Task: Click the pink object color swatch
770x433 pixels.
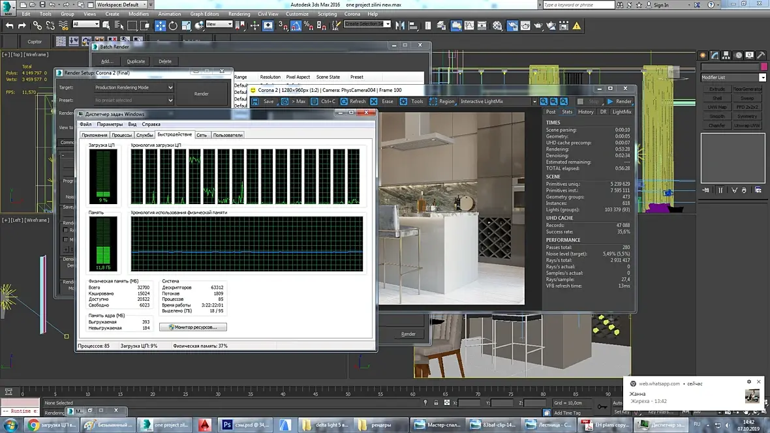Action: pos(763,67)
